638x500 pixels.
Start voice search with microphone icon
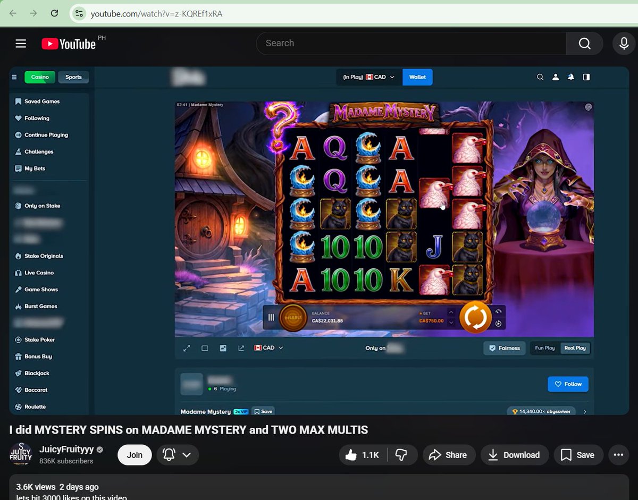[x=624, y=44]
